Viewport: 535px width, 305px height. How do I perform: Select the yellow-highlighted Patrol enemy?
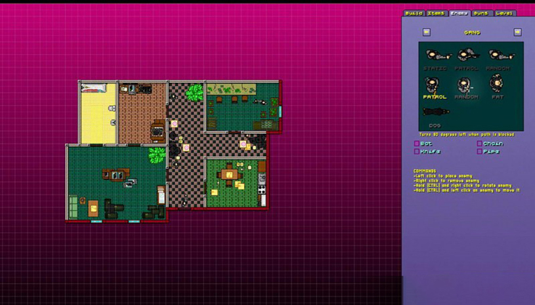434,85
